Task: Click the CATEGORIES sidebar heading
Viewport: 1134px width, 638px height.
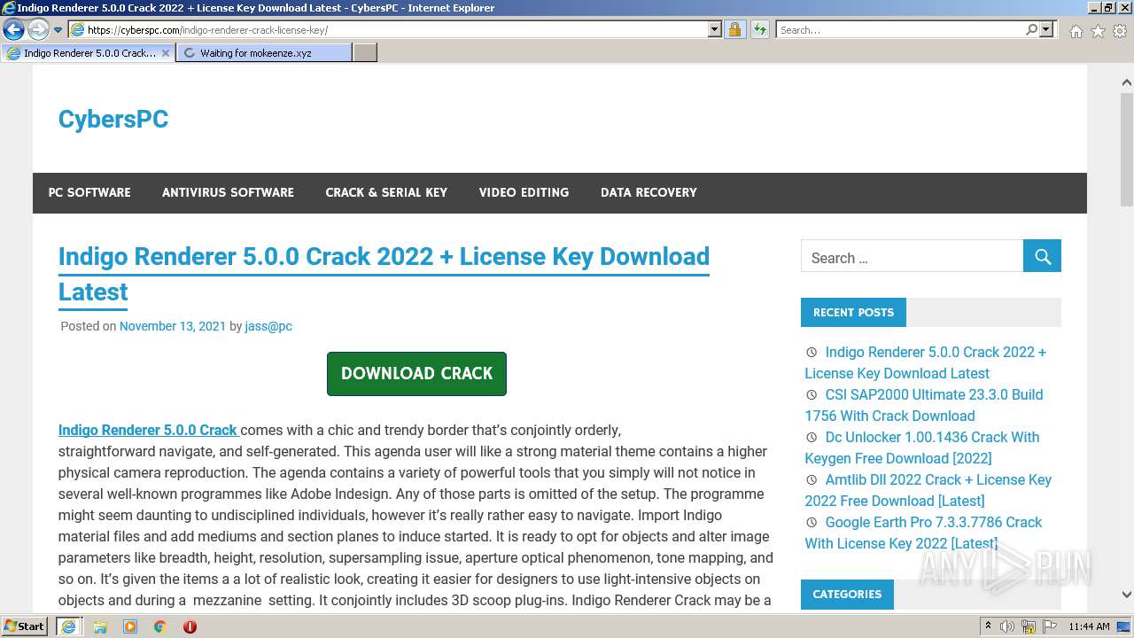Action: (x=847, y=594)
